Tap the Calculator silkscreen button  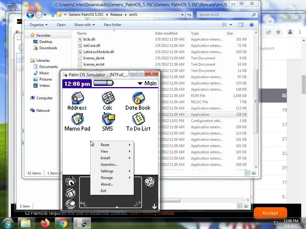click(x=150, y=182)
